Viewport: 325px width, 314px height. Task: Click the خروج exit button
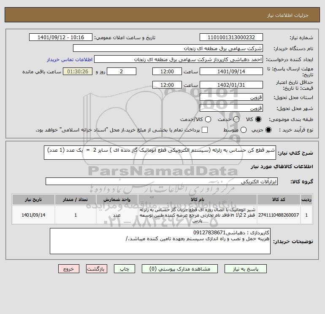coord(69,269)
